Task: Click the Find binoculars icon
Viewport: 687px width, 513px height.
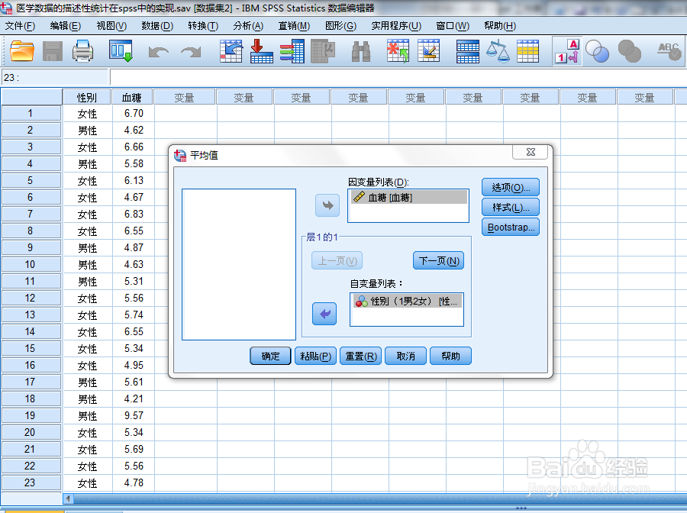Action: click(361, 51)
